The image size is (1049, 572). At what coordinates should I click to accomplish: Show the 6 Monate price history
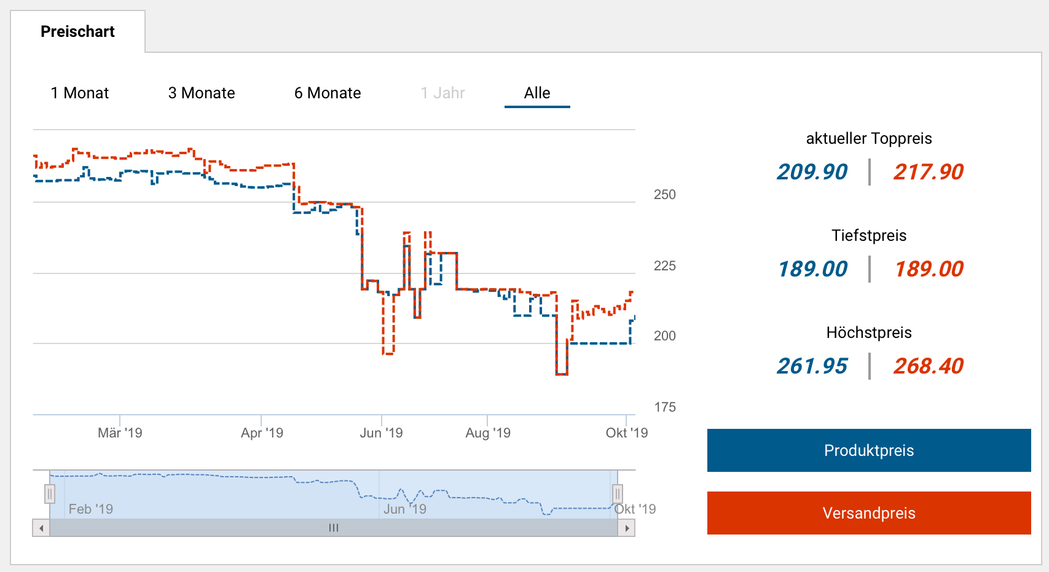pyautogui.click(x=328, y=93)
